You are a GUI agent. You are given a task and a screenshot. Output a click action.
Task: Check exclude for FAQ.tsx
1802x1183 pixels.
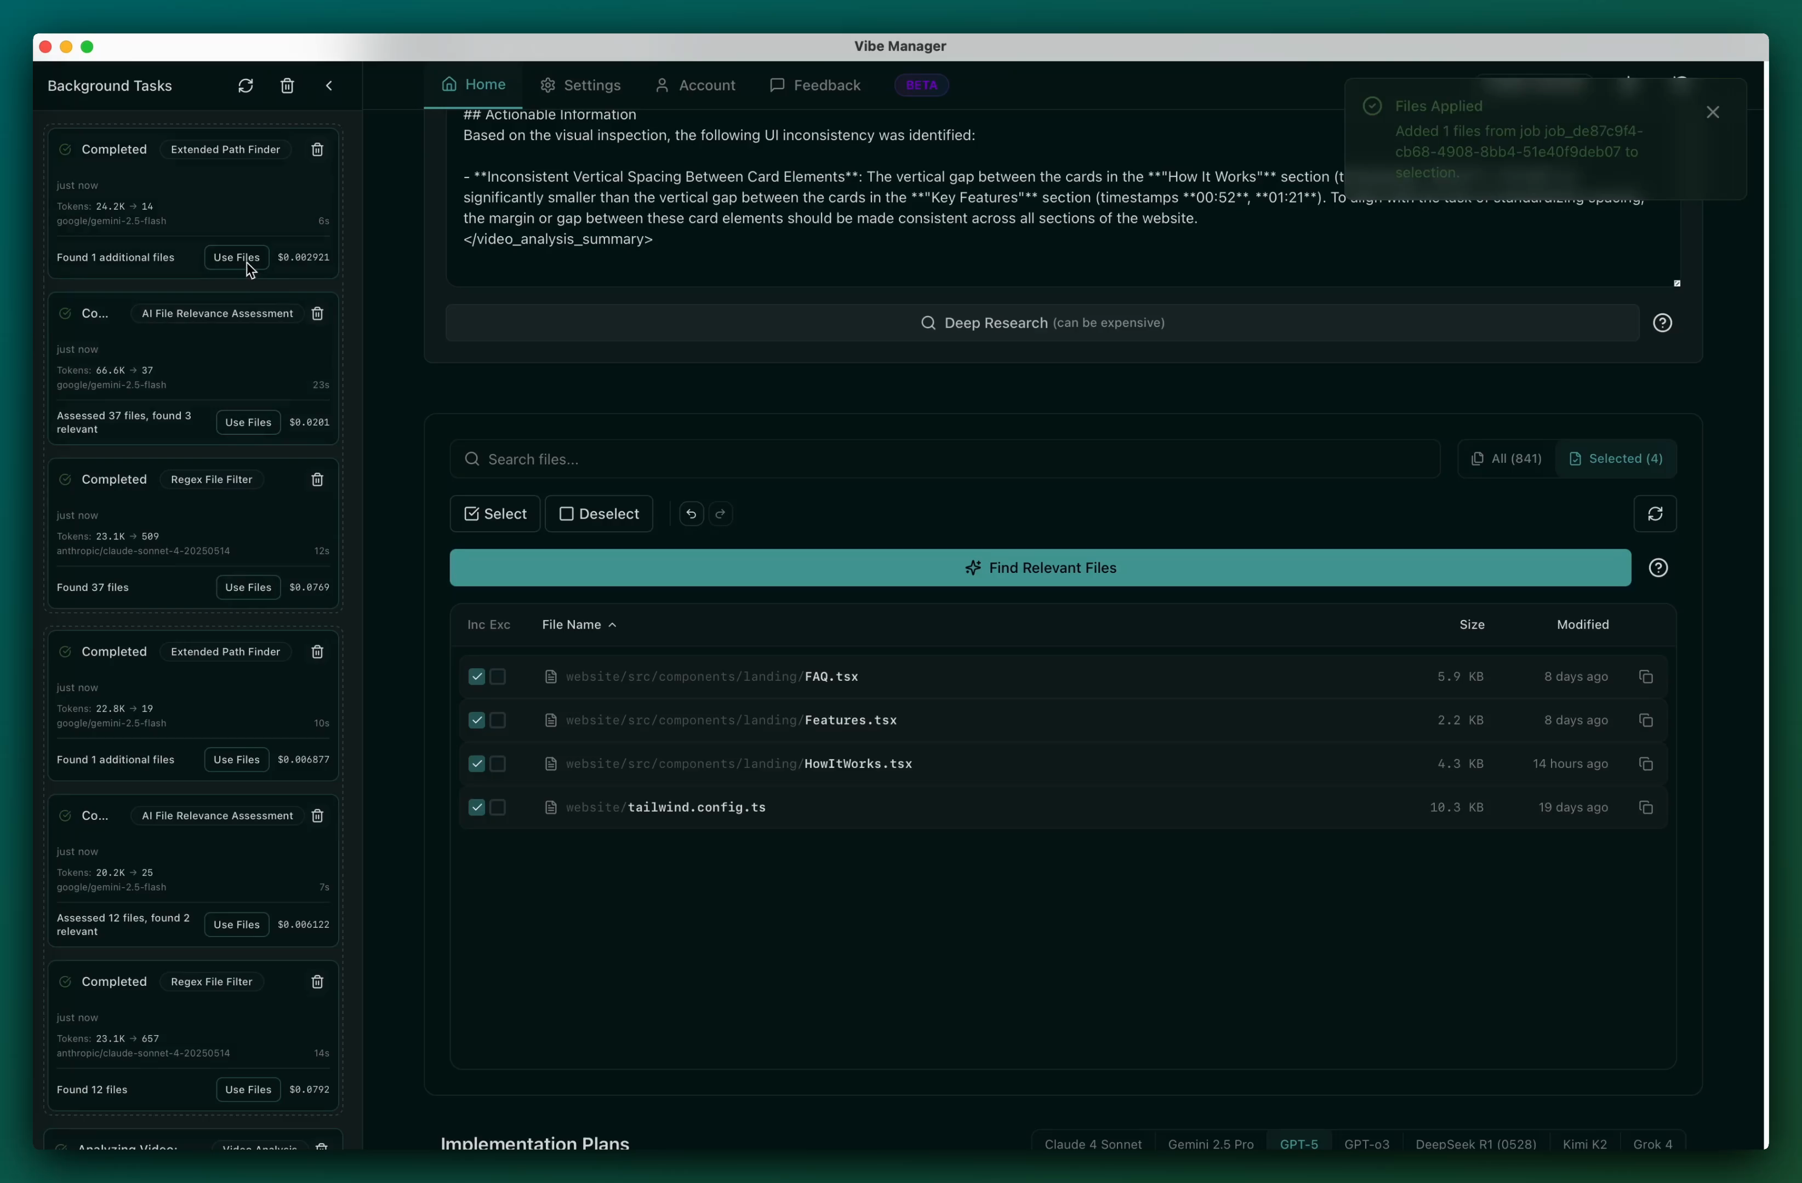[x=498, y=677]
